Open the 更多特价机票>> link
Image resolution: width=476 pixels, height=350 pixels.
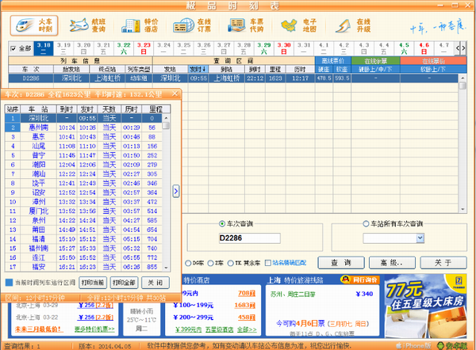tap(94, 329)
